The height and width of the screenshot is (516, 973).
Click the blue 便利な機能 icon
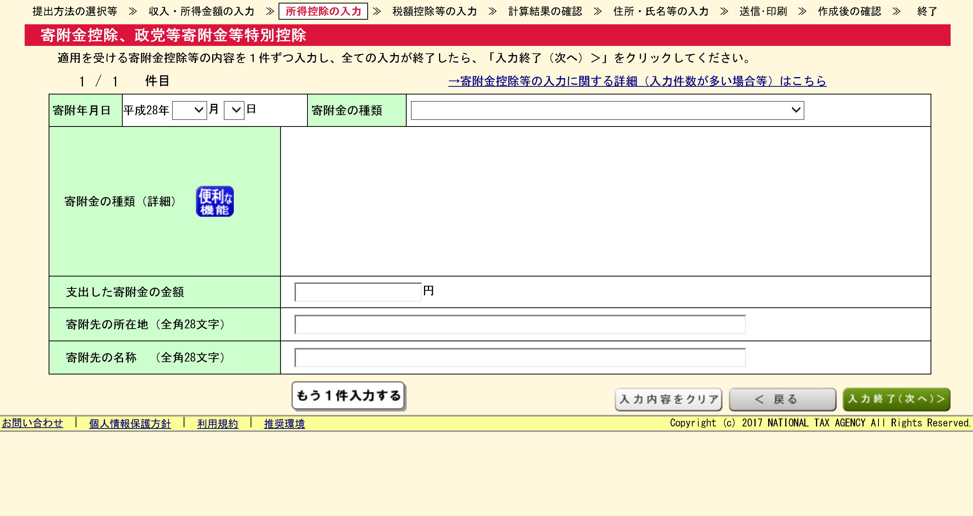tap(215, 201)
